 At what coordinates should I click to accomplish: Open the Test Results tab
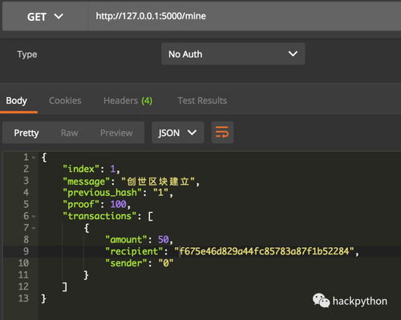(x=202, y=101)
